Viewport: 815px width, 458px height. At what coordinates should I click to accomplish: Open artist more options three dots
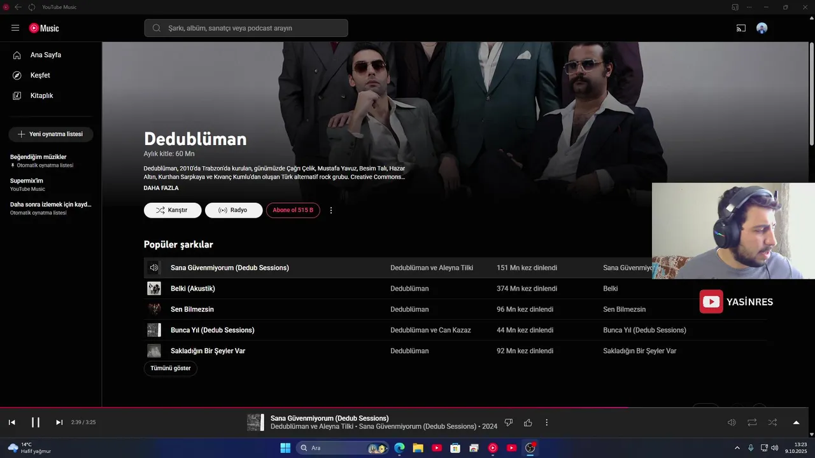(x=330, y=210)
